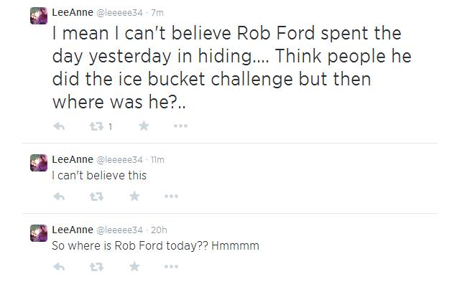
Task: Favorite the ice bucket challenge tweet
Action: pyautogui.click(x=143, y=127)
